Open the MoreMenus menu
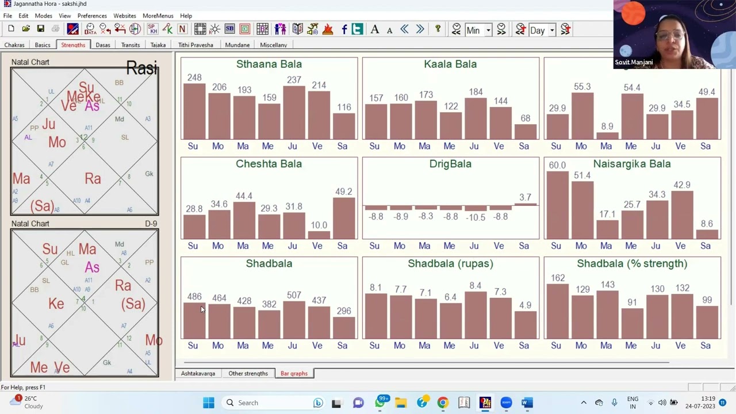This screenshot has width=736, height=414. [x=158, y=16]
